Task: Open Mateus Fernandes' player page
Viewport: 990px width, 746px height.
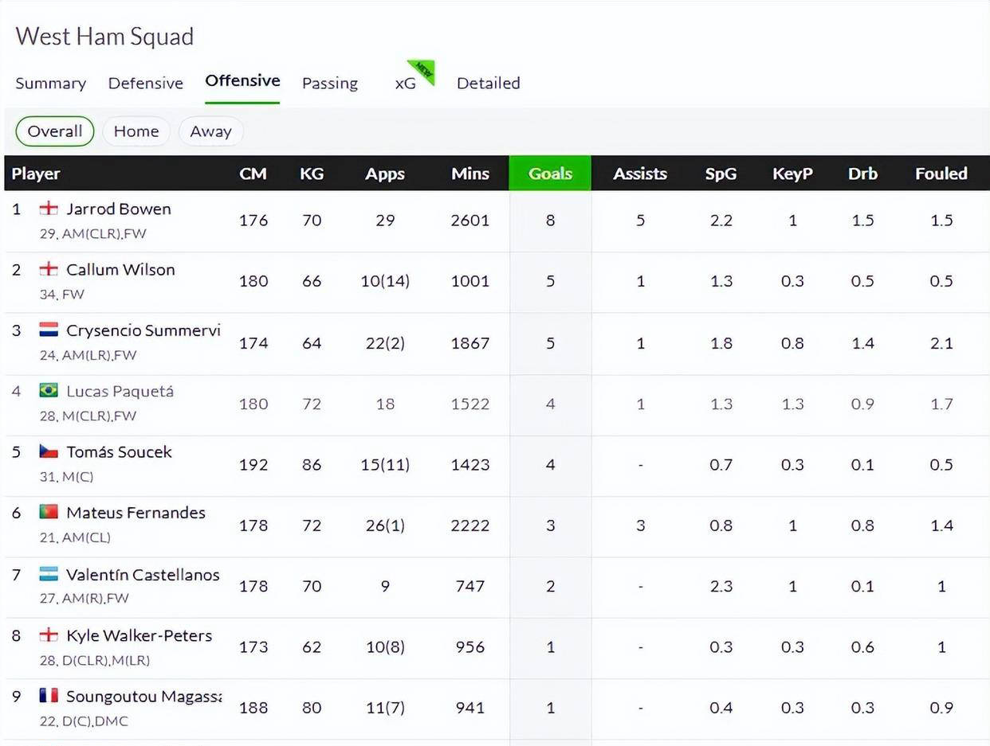Action: pos(136,513)
